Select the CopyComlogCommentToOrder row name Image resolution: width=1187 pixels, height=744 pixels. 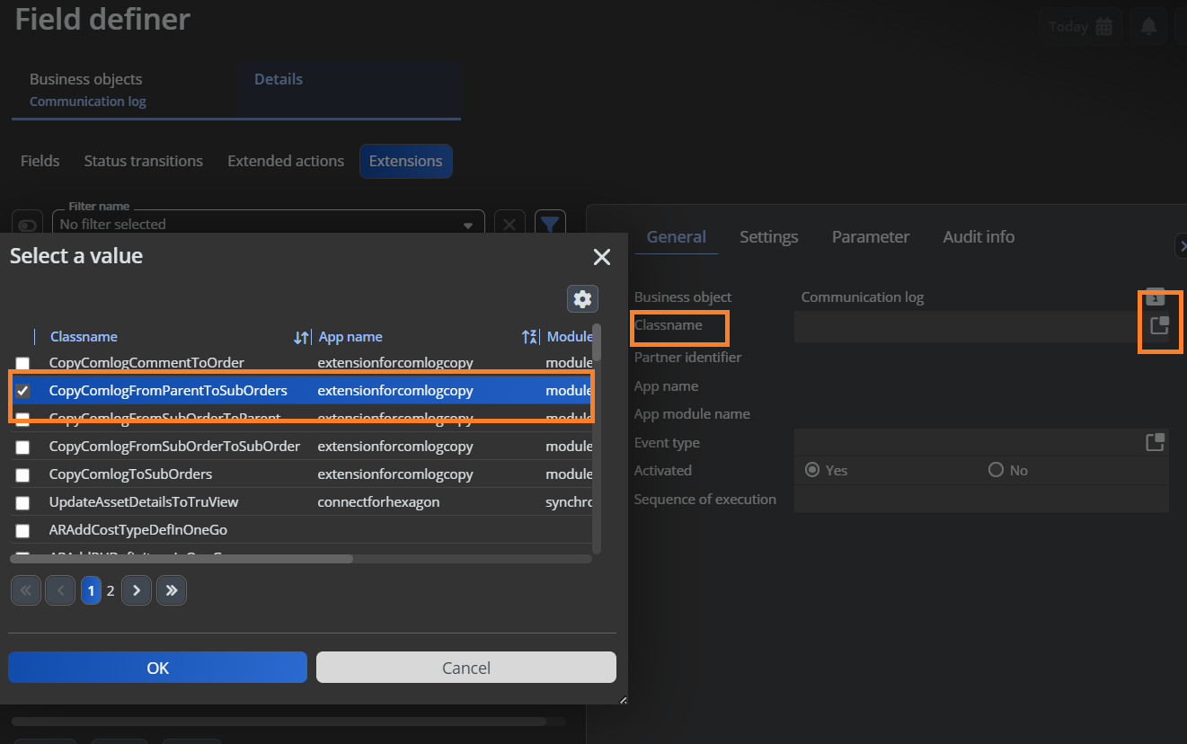146,363
